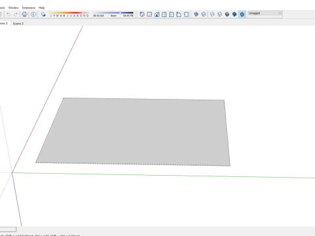The height and width of the screenshot is (236, 315).
Task: Switch to Right view icon
Action: click(164, 14)
